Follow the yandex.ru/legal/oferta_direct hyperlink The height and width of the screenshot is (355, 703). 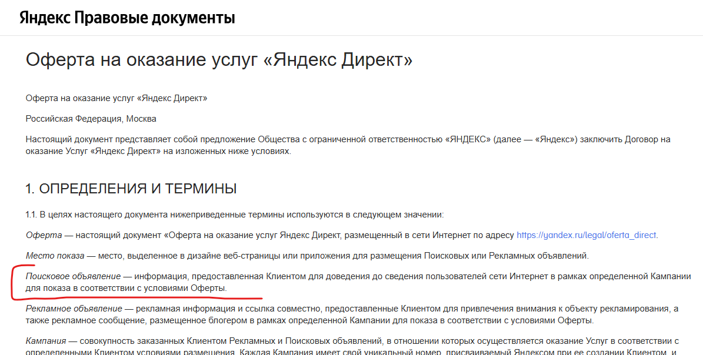pyautogui.click(x=586, y=235)
